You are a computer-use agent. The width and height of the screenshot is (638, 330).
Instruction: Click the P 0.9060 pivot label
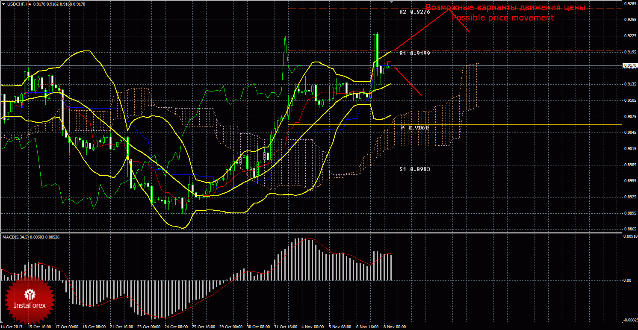[415, 128]
